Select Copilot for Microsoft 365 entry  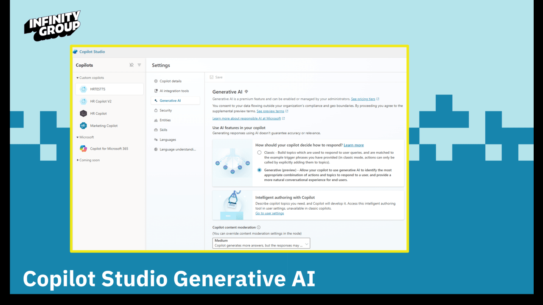click(x=109, y=149)
